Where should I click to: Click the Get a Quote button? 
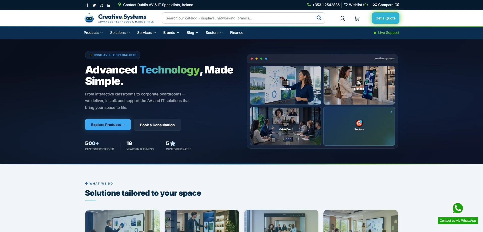point(386,18)
